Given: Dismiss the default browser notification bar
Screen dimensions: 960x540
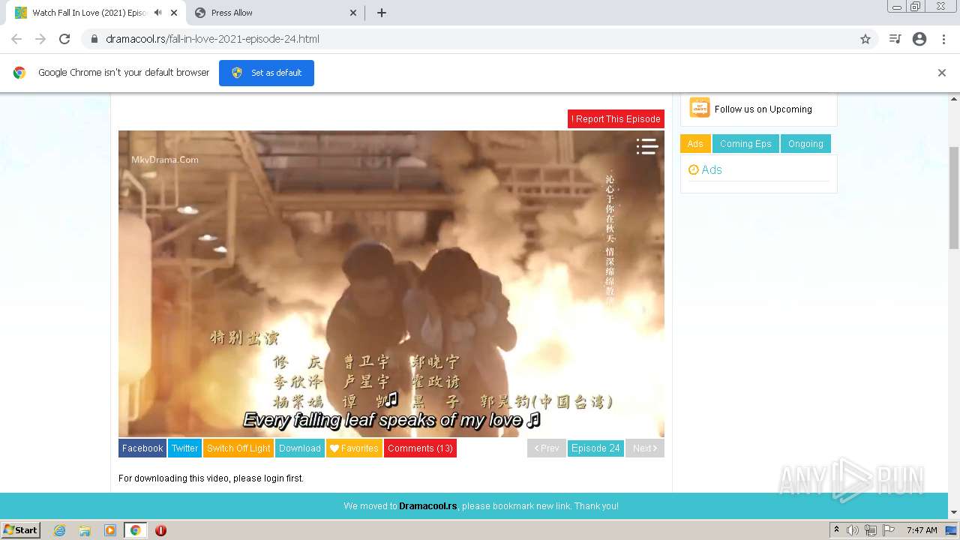Looking at the screenshot, I should tap(942, 73).
